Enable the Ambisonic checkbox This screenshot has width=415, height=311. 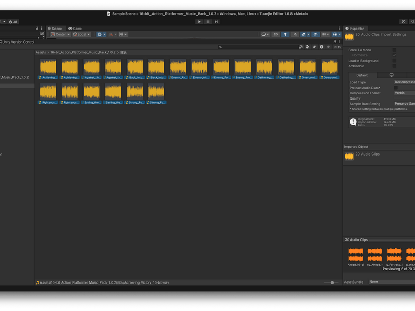point(394,66)
